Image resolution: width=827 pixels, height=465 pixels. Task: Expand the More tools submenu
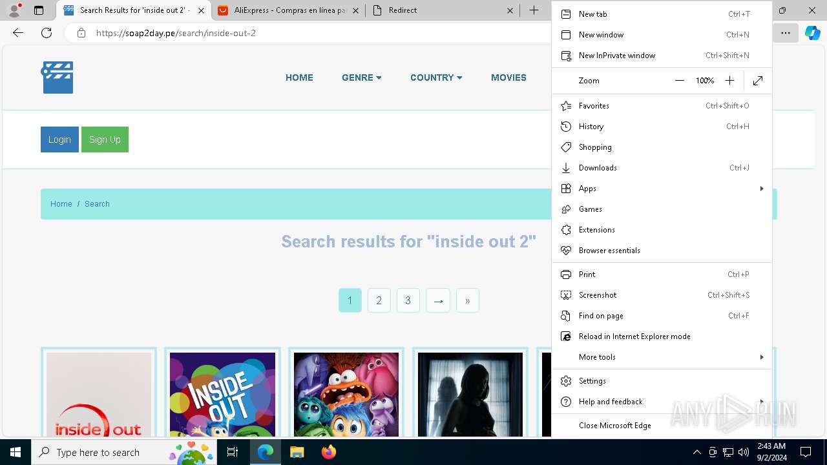click(x=662, y=357)
